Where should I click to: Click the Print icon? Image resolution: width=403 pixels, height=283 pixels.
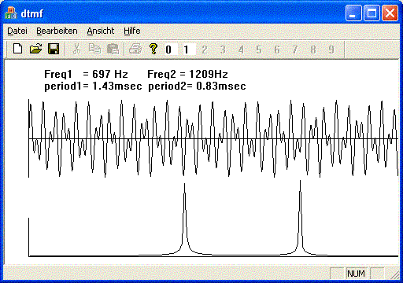[x=135, y=49]
